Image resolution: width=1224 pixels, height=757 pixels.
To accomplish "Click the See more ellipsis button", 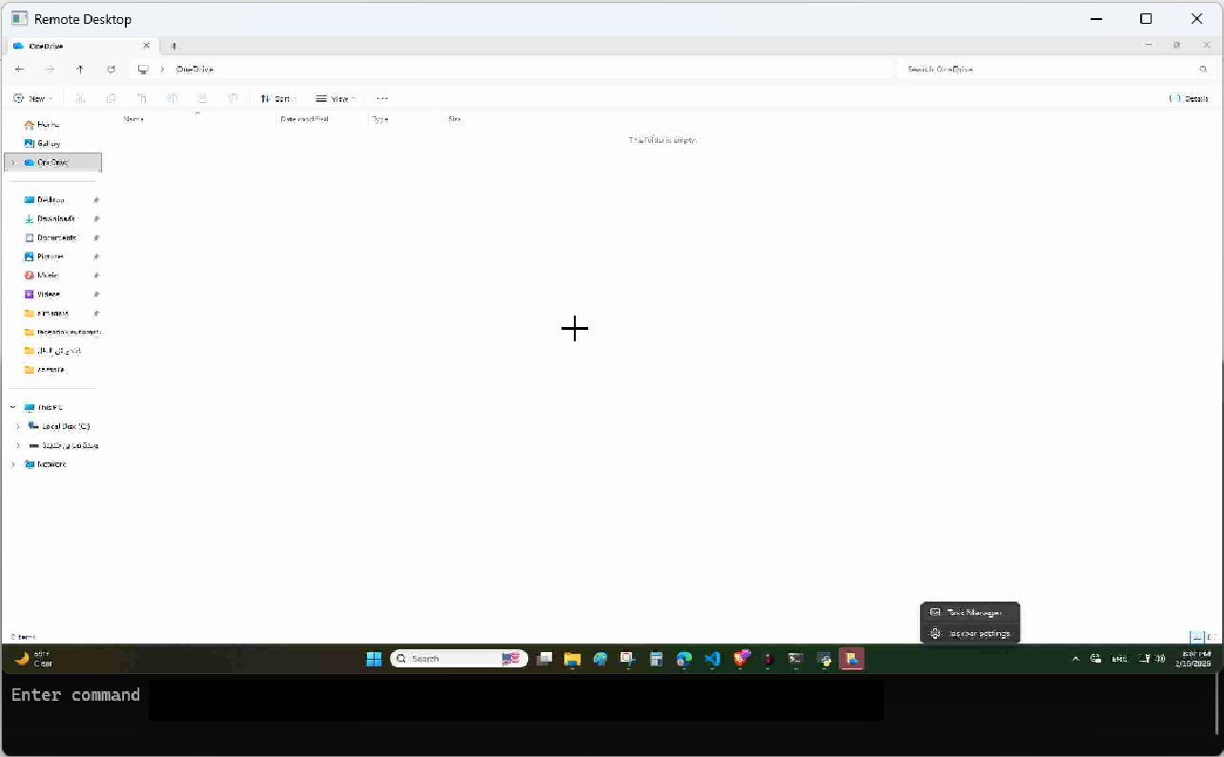I will coord(382,98).
